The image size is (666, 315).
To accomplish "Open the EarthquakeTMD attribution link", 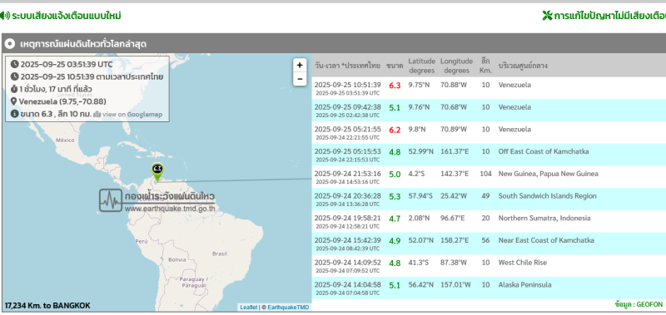I will coord(288,308).
